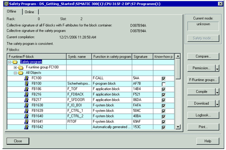The image size is (226, 150).
Task: Toggle know-how protection for FB186
Action: click(x=163, y=90)
